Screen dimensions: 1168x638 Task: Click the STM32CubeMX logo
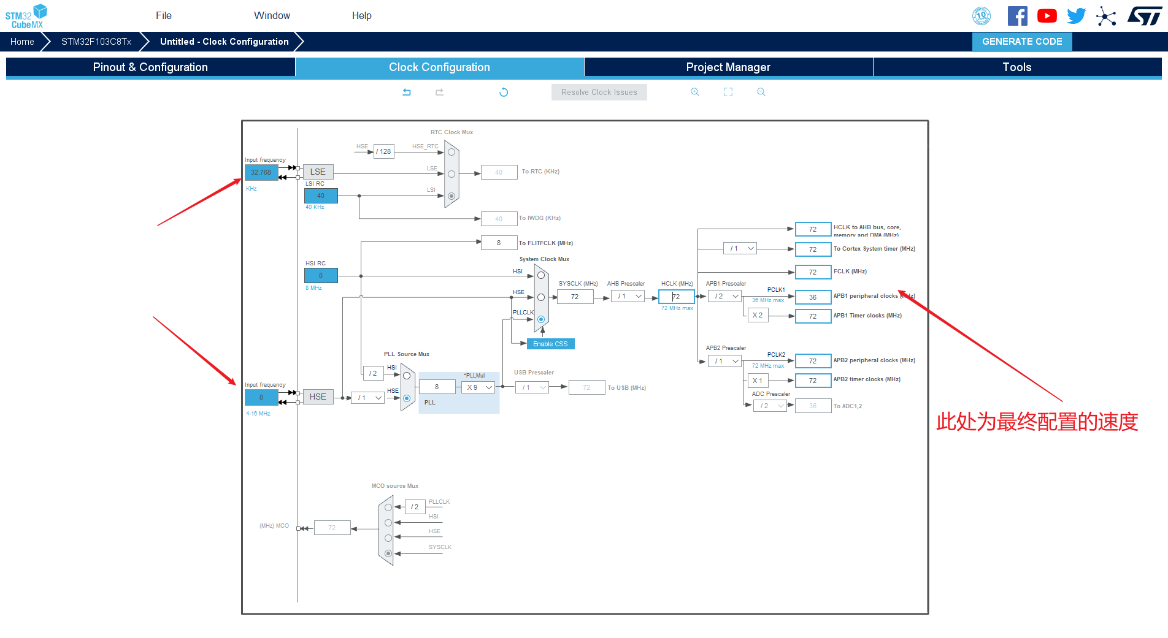[x=26, y=16]
